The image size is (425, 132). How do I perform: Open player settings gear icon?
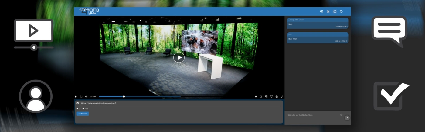(256, 97)
